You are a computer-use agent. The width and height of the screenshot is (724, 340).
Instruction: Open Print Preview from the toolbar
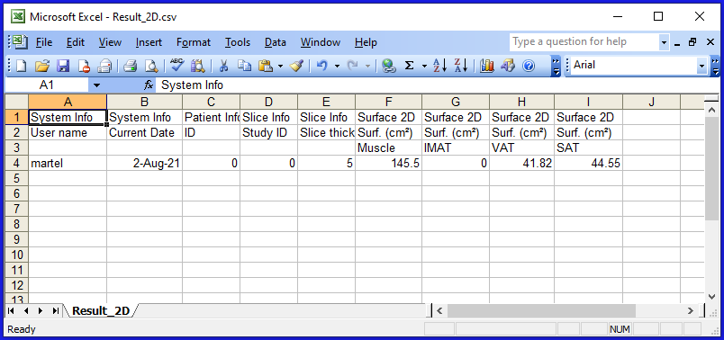click(151, 67)
